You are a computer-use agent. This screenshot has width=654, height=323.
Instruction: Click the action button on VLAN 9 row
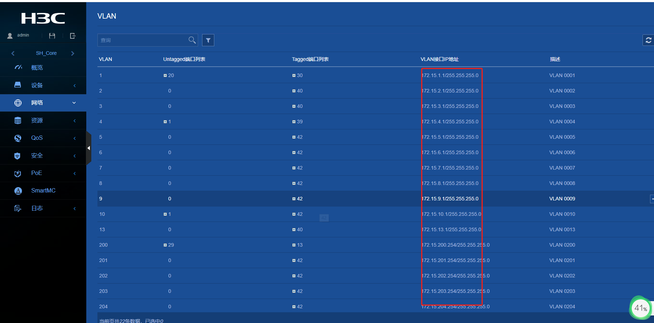(x=652, y=199)
